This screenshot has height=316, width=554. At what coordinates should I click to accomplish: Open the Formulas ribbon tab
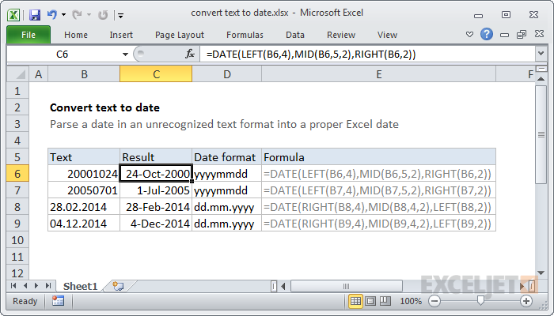245,35
